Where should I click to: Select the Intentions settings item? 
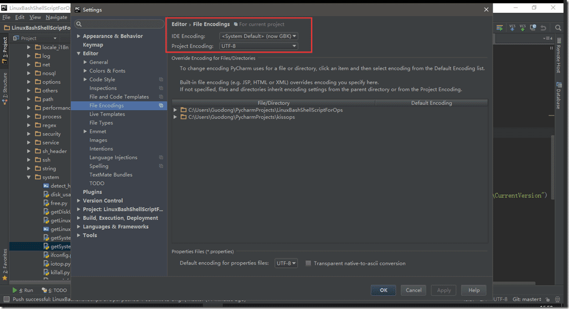point(101,148)
